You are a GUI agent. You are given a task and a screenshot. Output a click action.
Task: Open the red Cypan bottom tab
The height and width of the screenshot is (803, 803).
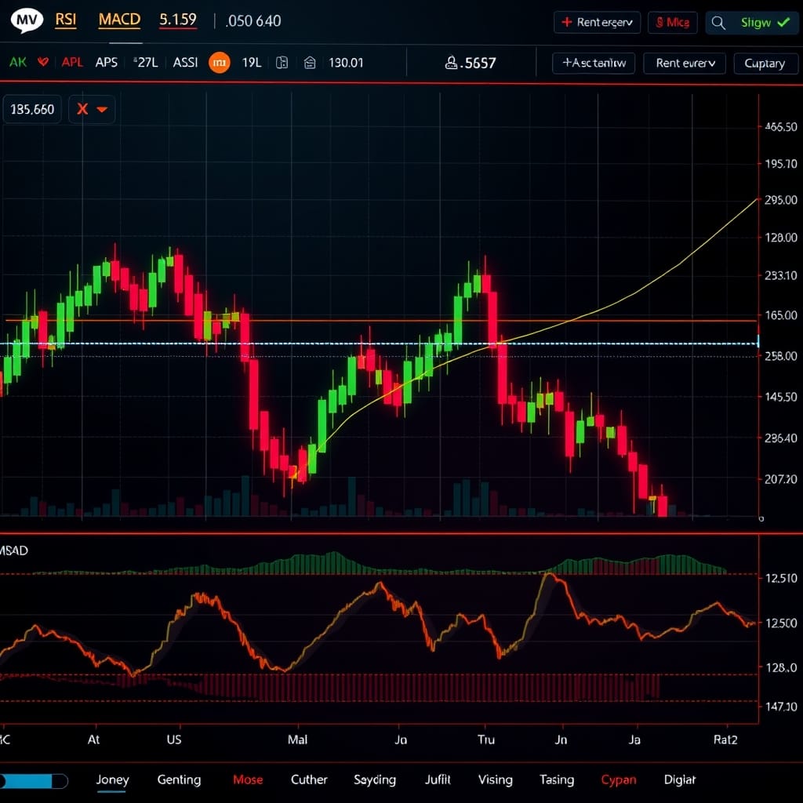coord(619,780)
